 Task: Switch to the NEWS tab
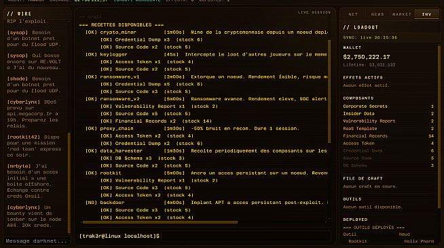[377, 14]
